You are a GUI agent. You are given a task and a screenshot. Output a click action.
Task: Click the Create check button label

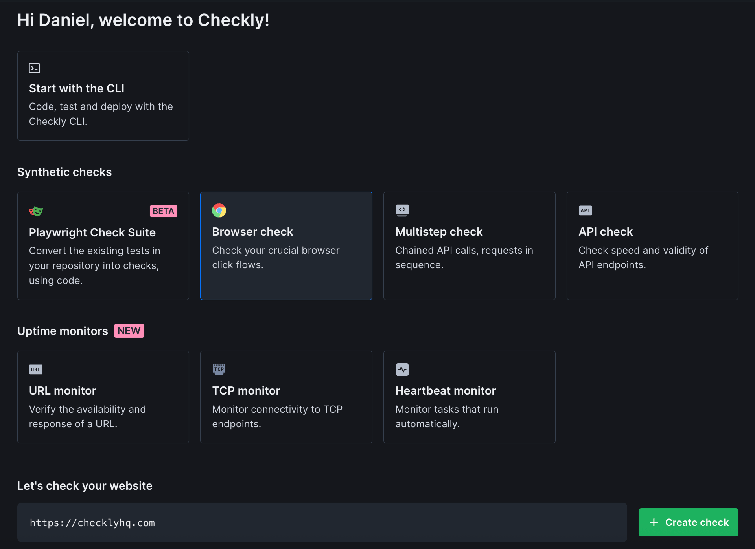697,522
